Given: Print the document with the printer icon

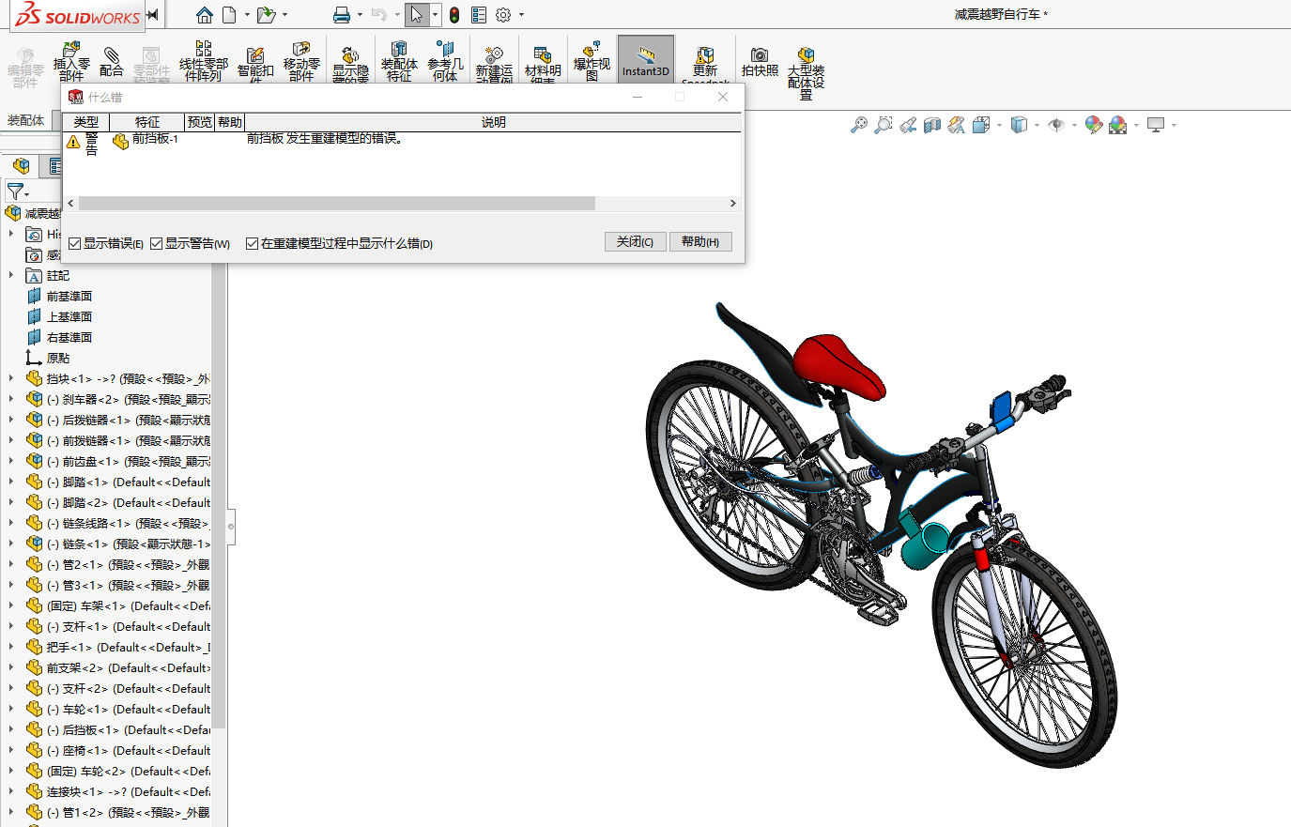Looking at the screenshot, I should 342,15.
